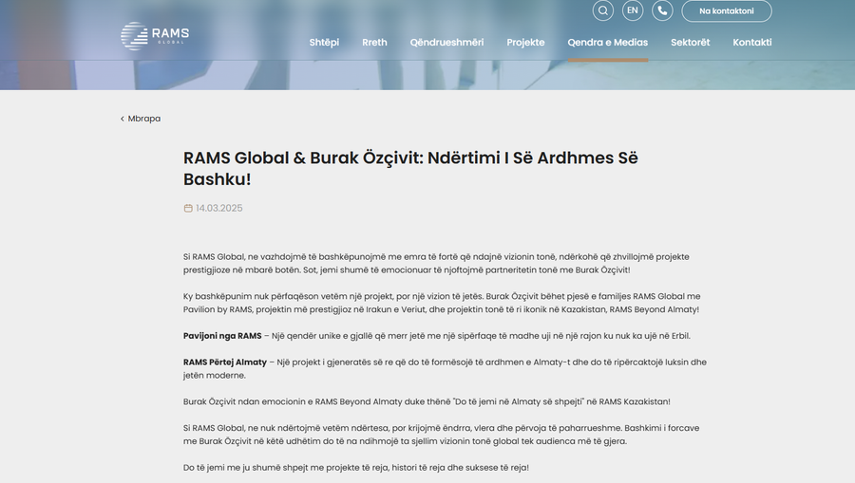Click the RAMS Global logo
Viewport: 855px width, 483px height.
coord(155,36)
